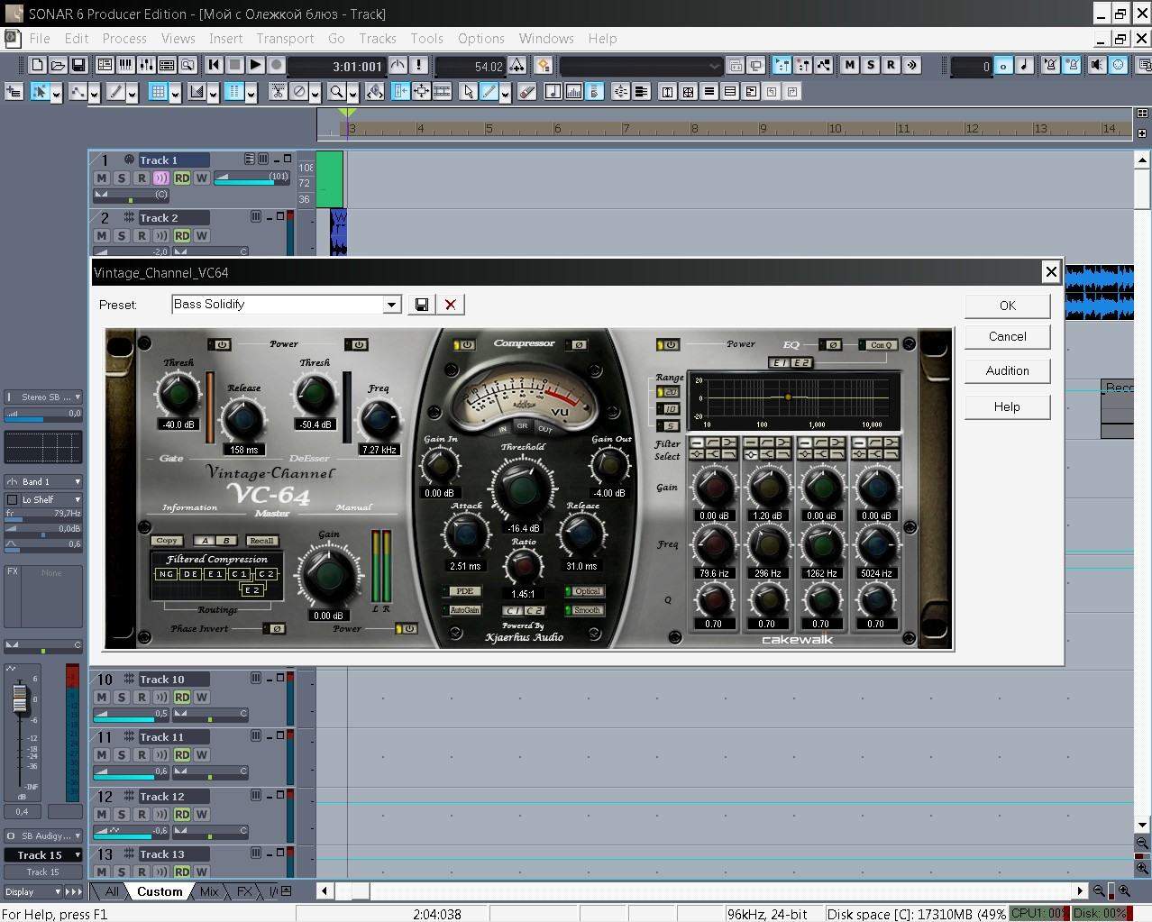Open the File menu

tap(40, 39)
